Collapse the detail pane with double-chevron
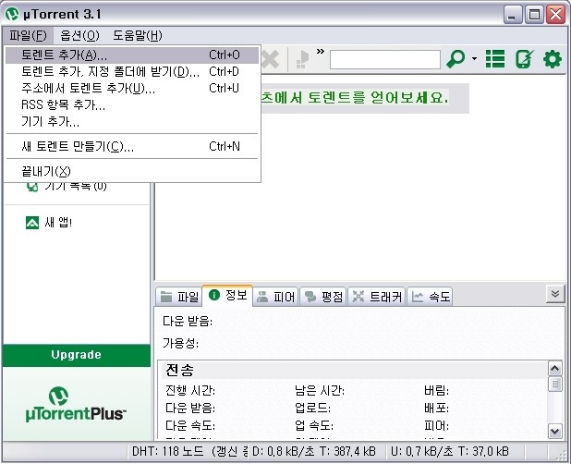 (555, 294)
